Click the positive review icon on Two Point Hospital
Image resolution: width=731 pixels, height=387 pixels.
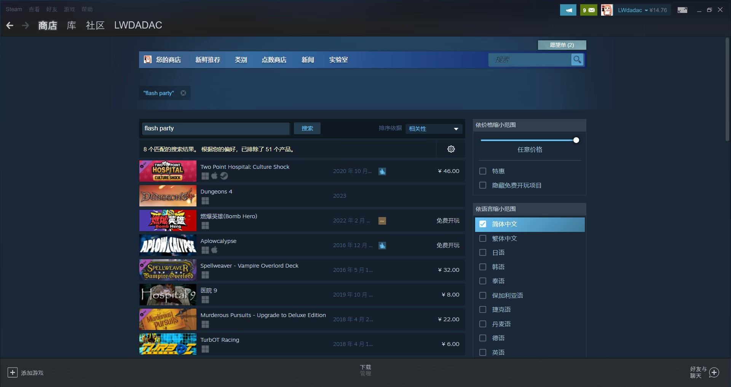(x=382, y=171)
